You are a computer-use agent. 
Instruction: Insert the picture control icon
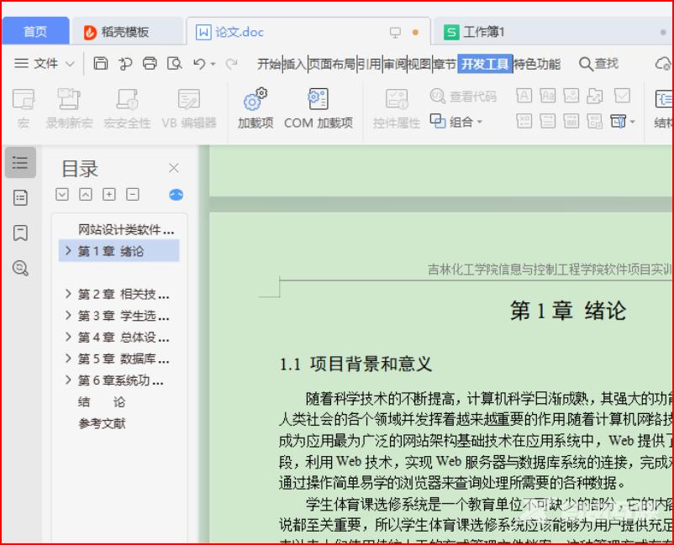point(571,96)
